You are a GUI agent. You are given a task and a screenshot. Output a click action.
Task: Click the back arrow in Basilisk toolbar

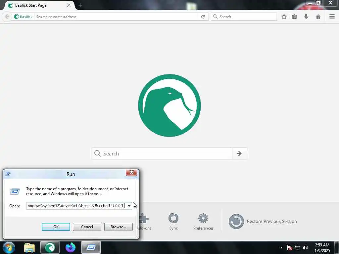[x=7, y=17]
